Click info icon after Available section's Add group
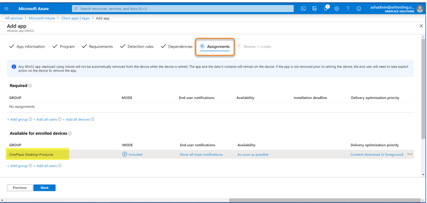Viewport: 427px width, 203px height. pos(30,166)
